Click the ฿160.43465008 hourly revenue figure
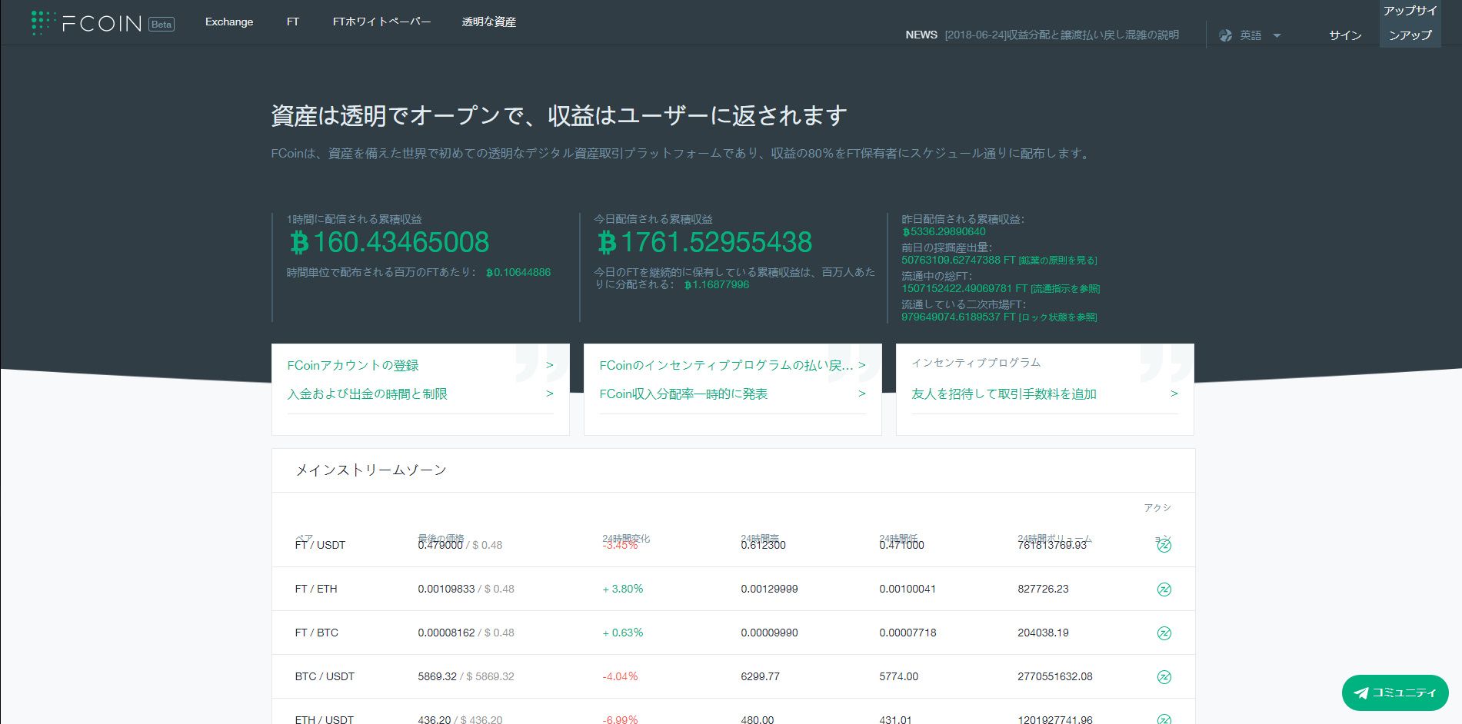 (x=389, y=242)
